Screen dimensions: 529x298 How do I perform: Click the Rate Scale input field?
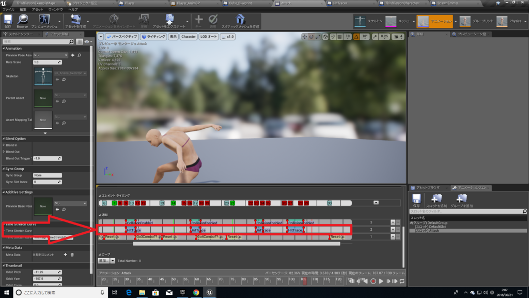(x=47, y=62)
